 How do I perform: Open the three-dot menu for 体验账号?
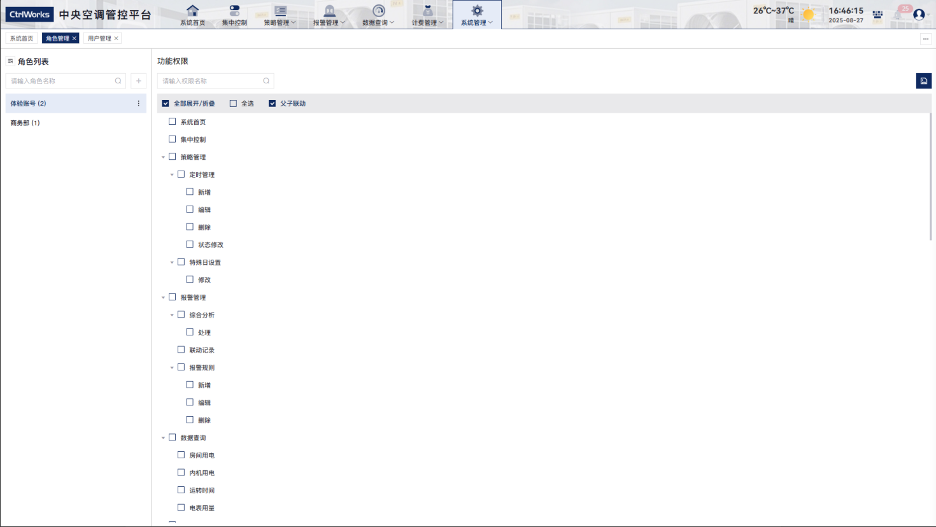pos(139,103)
